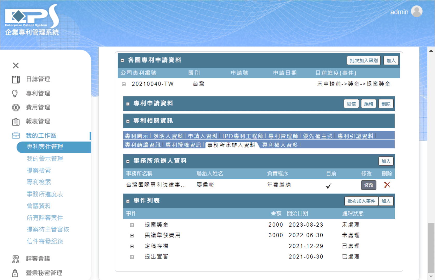
Task: Collapse the 20210040-TW patent row
Action: point(124,84)
